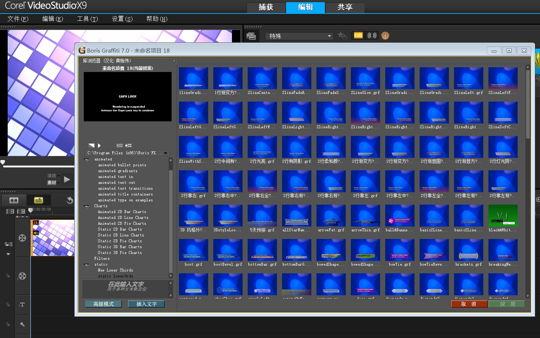The width and height of the screenshot is (540, 338).
Task: Click the remove-library grid icon in Boris
Action: click(x=128, y=145)
